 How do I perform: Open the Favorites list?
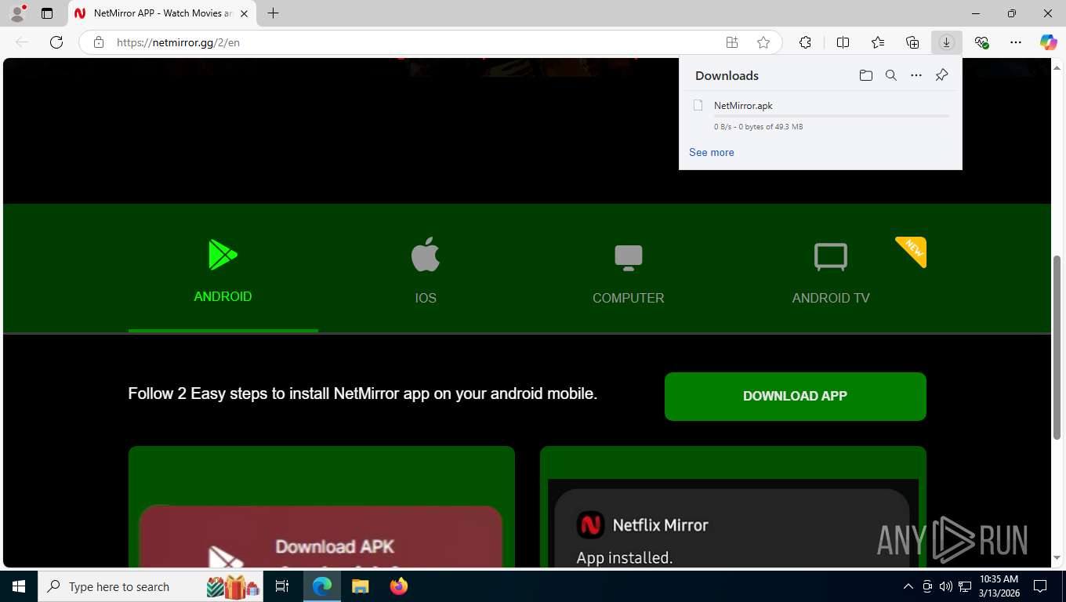[x=878, y=42]
